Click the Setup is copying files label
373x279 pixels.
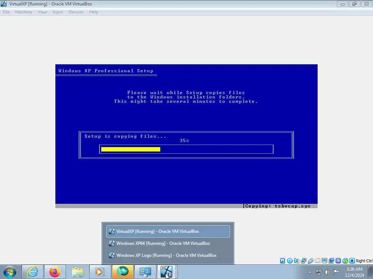coord(125,136)
